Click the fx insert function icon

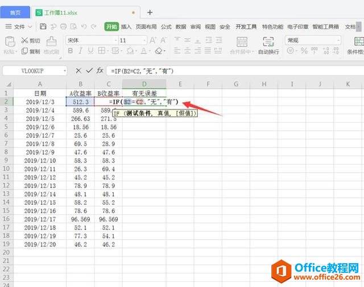pyautogui.click(x=100, y=71)
